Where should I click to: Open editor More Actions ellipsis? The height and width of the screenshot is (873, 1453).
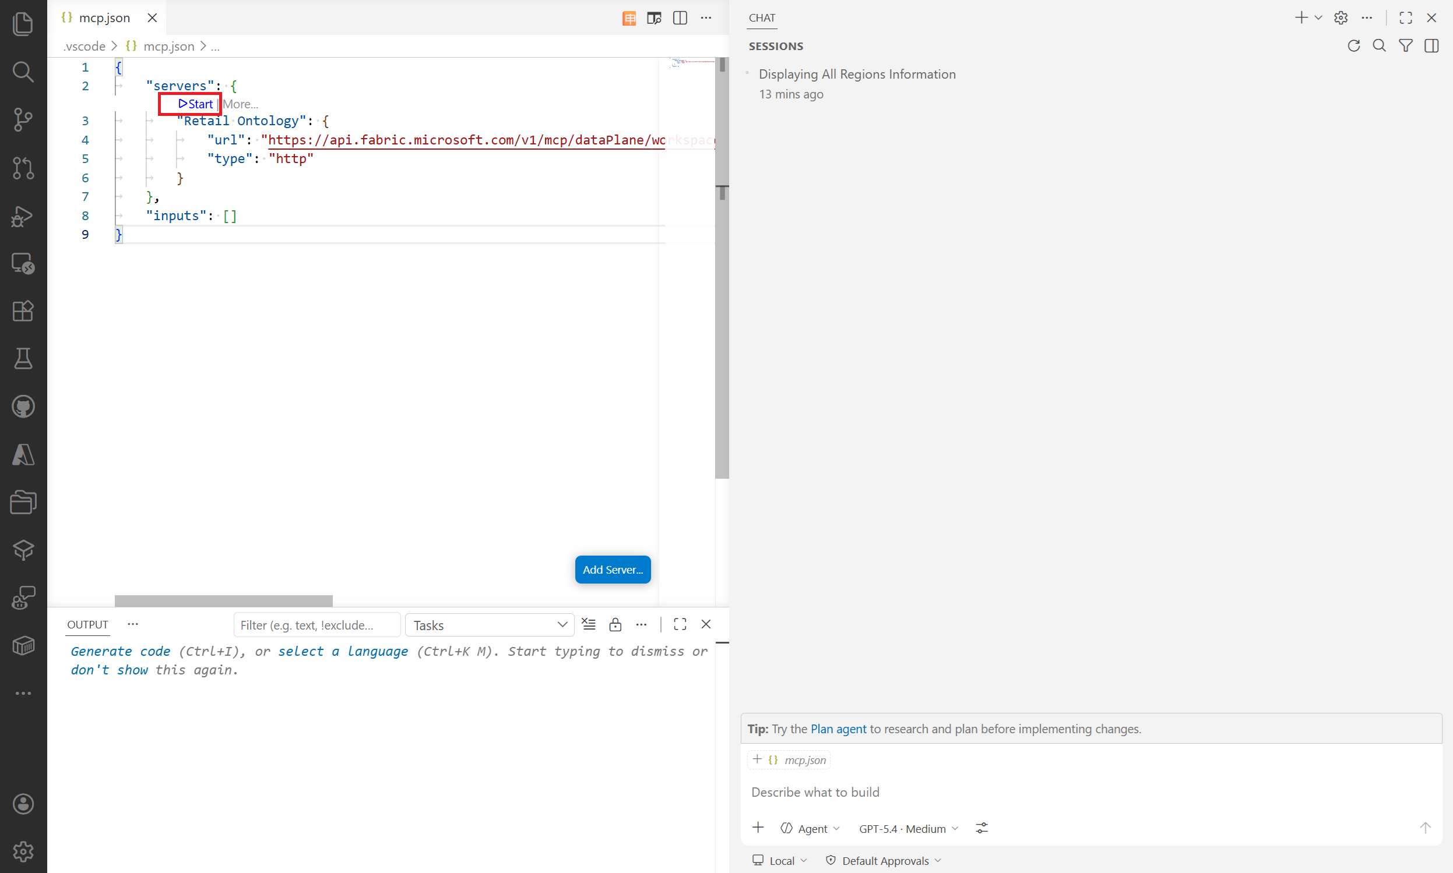(706, 18)
